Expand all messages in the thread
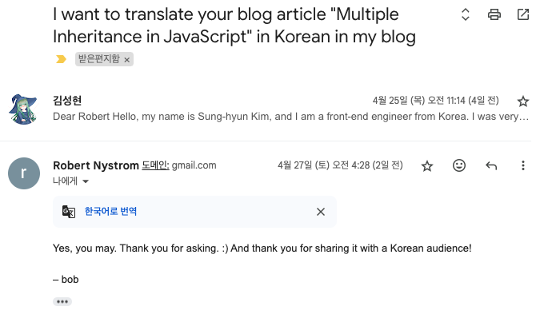This screenshot has height=330, width=548. 466,14
